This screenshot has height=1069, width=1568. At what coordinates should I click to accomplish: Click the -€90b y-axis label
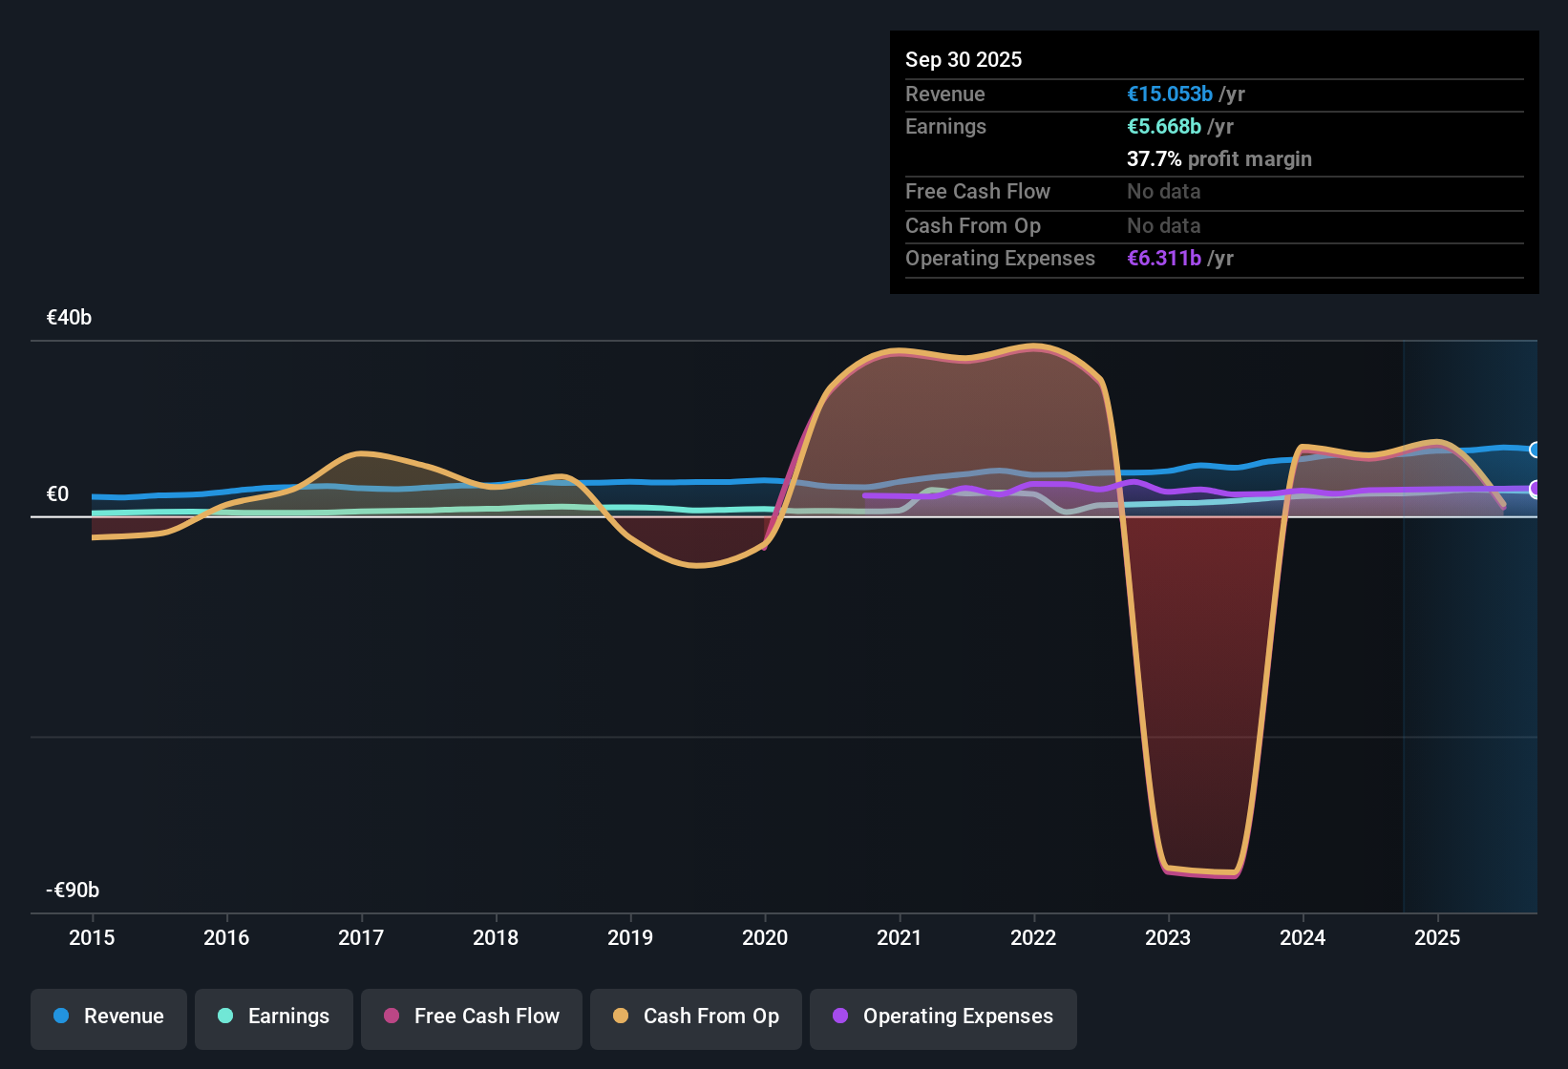tap(73, 891)
